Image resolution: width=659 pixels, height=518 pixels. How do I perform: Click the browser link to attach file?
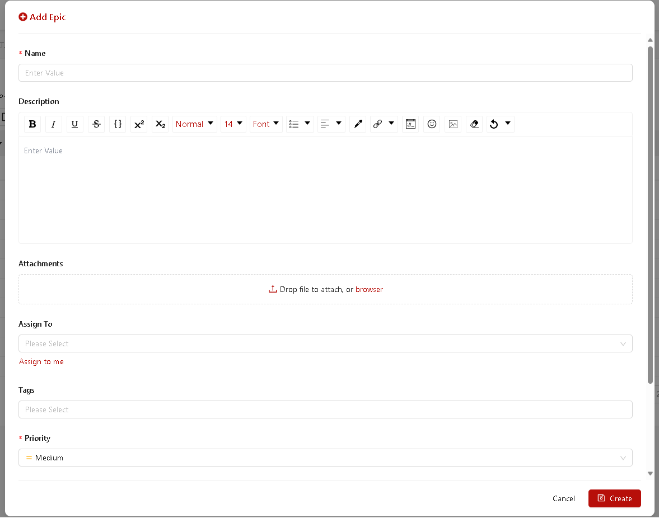point(369,289)
